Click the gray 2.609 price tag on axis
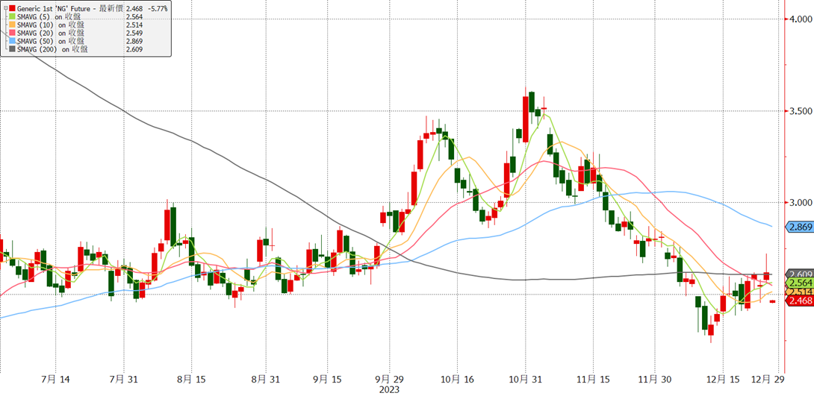 point(800,274)
